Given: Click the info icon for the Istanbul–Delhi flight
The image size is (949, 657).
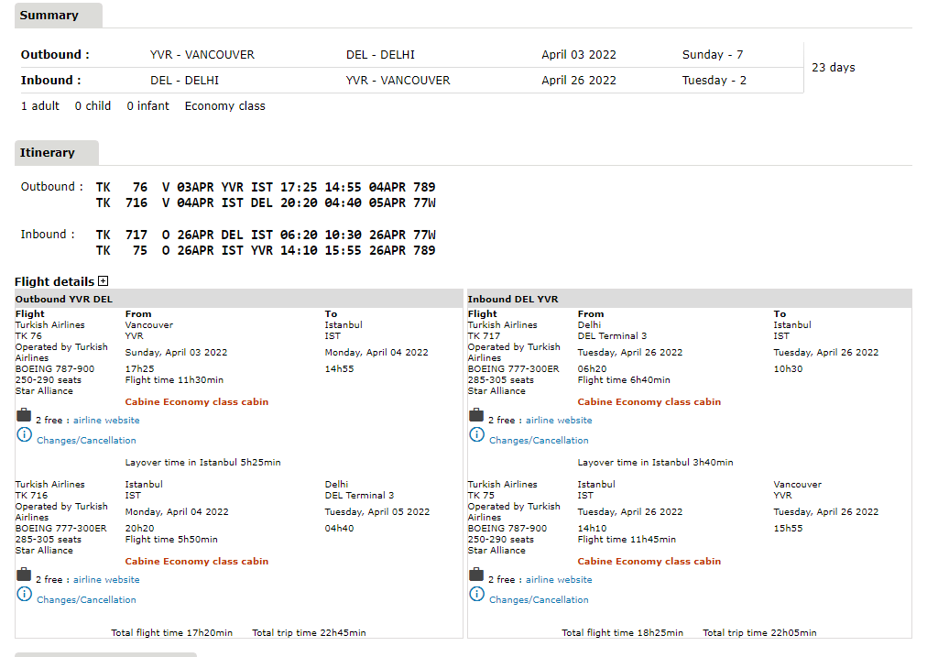Looking at the screenshot, I should pos(25,595).
